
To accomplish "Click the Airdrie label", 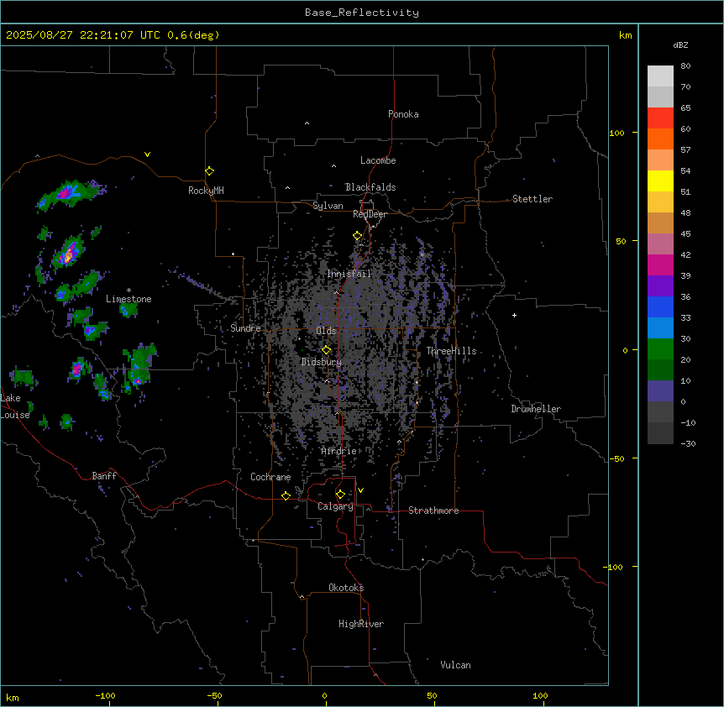I will (338, 451).
